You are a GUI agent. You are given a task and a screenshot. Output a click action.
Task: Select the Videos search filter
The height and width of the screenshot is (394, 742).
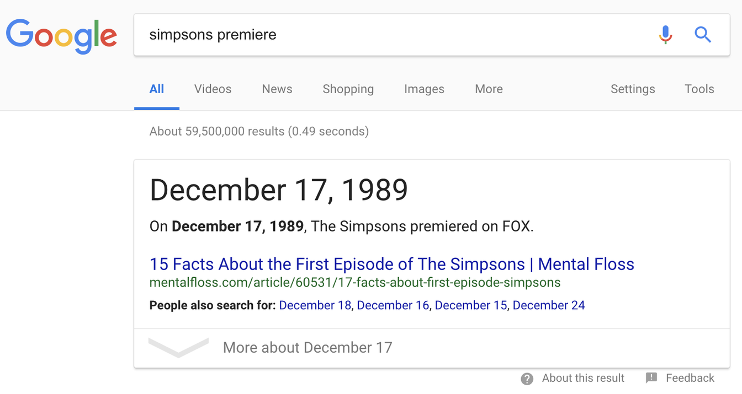[x=213, y=89]
